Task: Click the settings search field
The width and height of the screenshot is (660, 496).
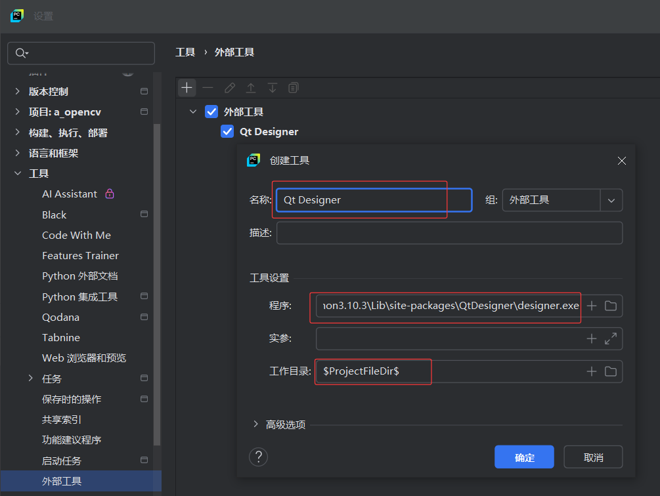Action: (x=81, y=53)
